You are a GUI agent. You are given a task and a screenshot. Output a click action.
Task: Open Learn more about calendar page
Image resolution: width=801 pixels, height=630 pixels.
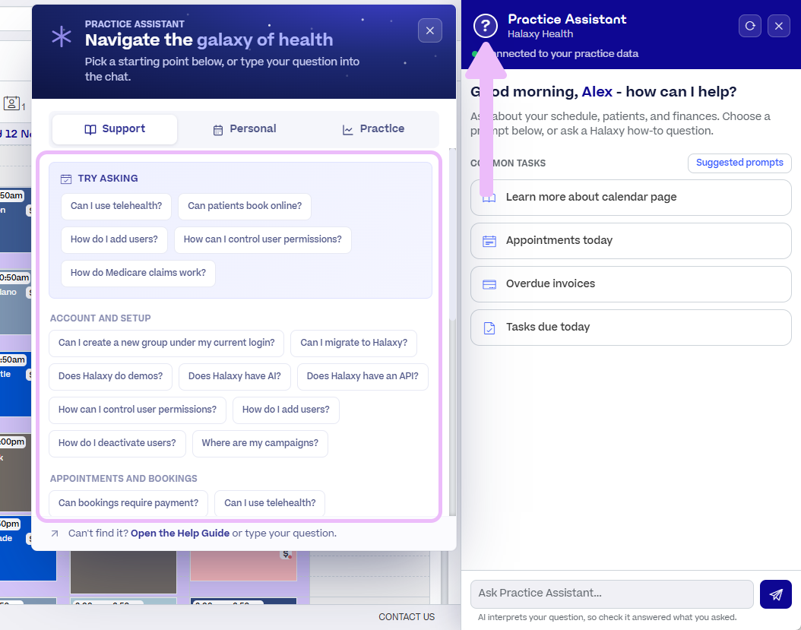coord(631,198)
